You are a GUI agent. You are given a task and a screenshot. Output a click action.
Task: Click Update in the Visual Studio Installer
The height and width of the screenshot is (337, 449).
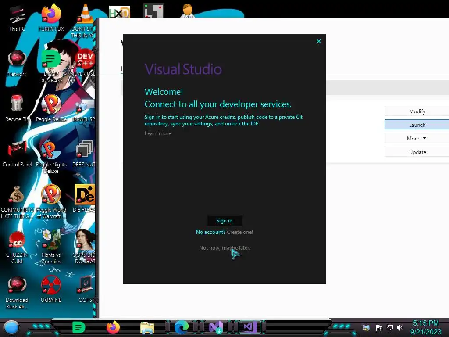coord(417,152)
